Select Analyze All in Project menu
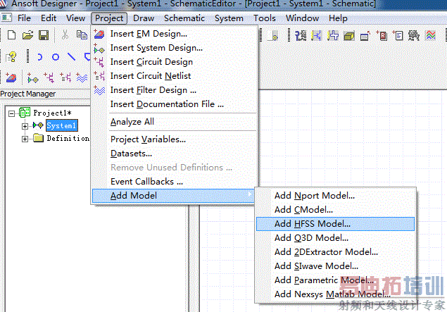Viewport: 447px width, 312px height. (175, 122)
